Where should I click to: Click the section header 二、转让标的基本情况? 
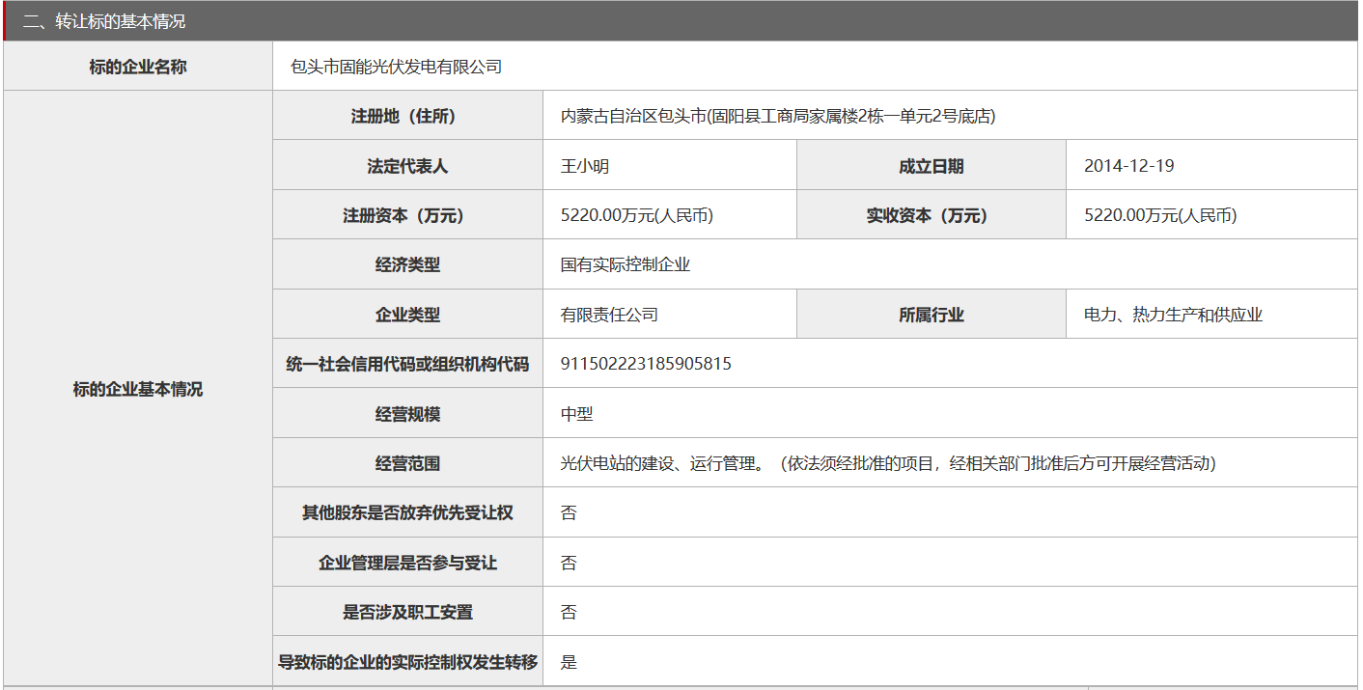click(104, 21)
